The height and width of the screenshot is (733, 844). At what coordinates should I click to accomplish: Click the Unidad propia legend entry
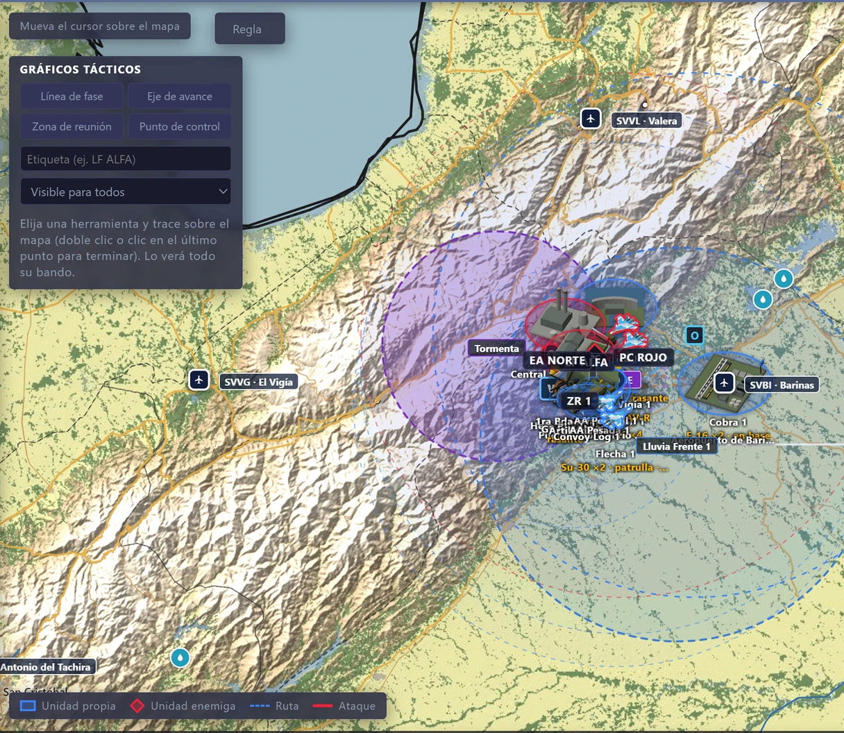(x=68, y=706)
